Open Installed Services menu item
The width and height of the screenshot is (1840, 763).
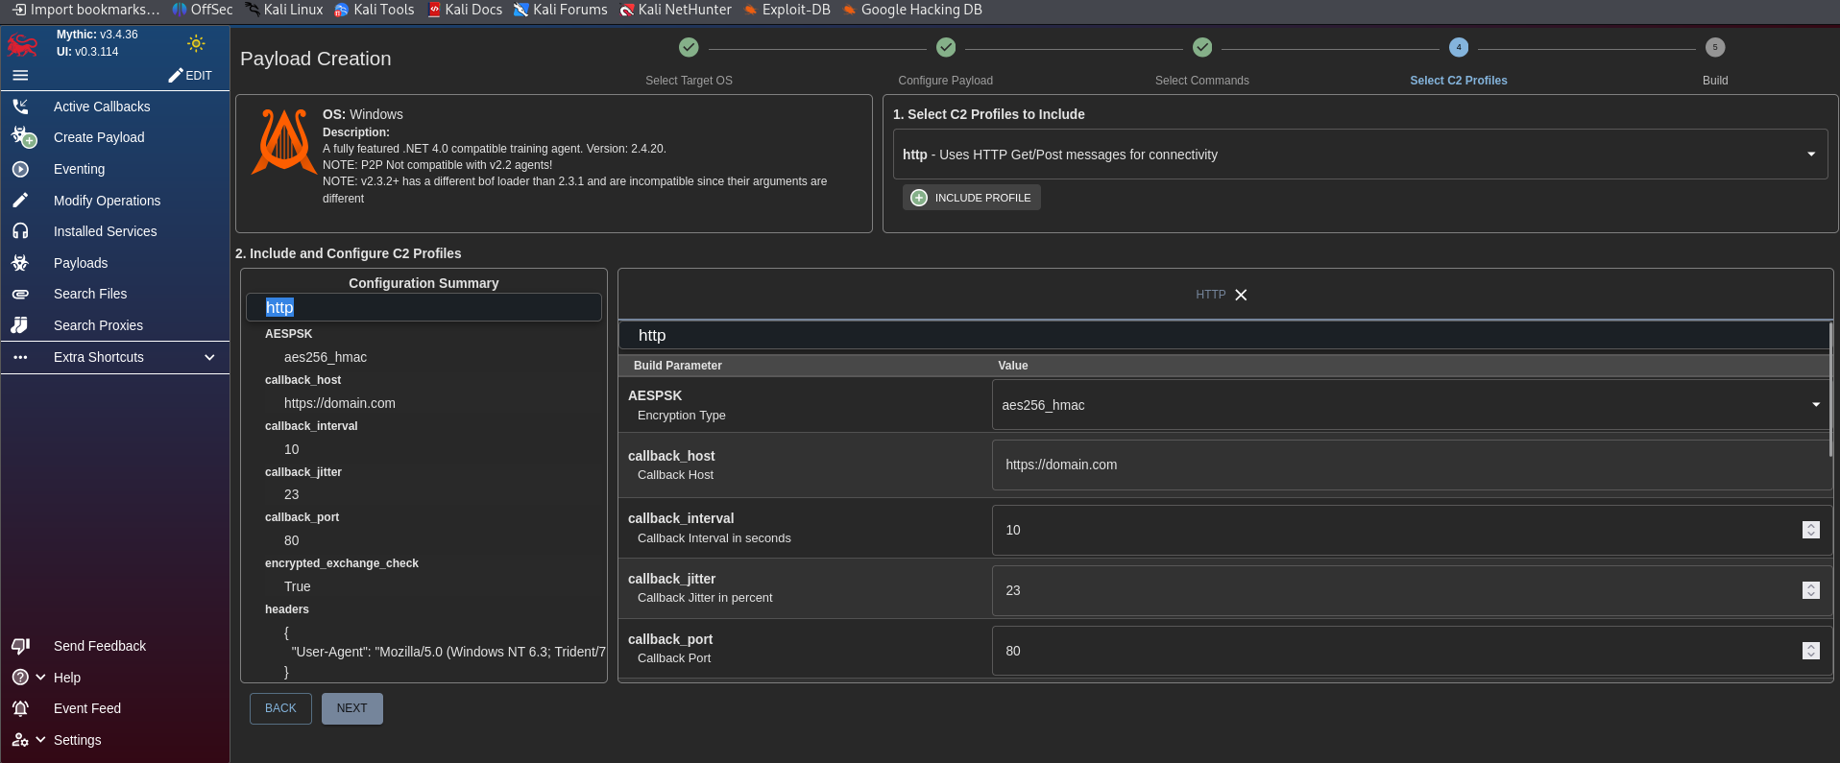click(105, 231)
